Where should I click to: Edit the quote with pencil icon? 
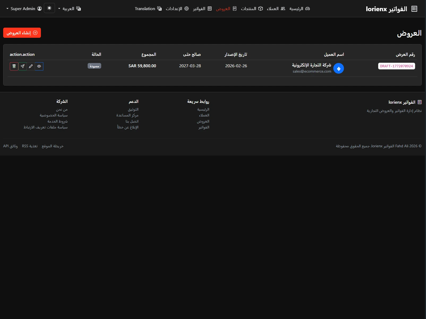31,66
